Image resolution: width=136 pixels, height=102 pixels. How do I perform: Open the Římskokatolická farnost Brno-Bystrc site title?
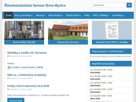[35, 5]
